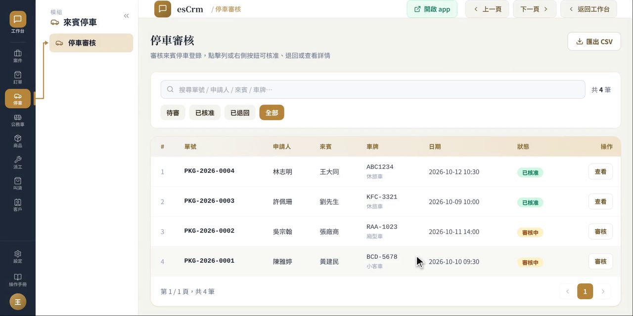Screen dimensions: 633x316
Task: Select the 停車 parking sidebar icon
Action: click(18, 99)
